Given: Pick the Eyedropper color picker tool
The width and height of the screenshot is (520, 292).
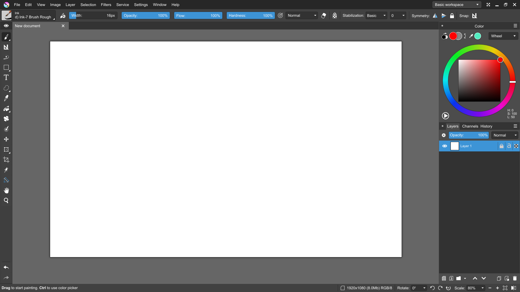Looking at the screenshot, I should [6, 98].
